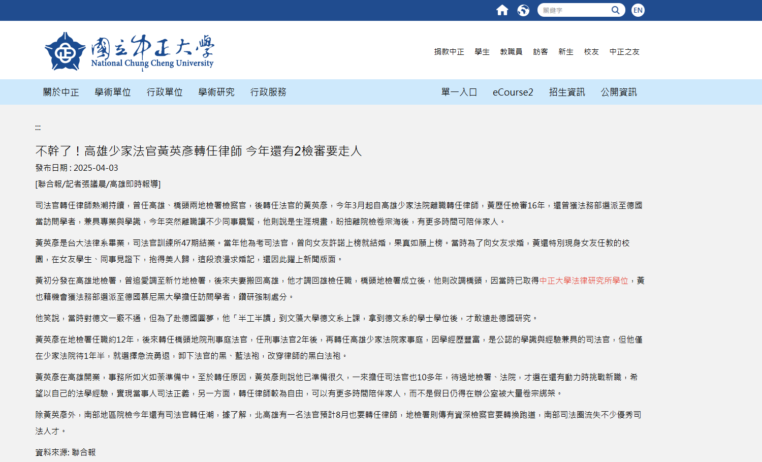Viewport: 762px width, 462px height.
Task: Expand the 行政單位 menu
Action: click(x=165, y=92)
